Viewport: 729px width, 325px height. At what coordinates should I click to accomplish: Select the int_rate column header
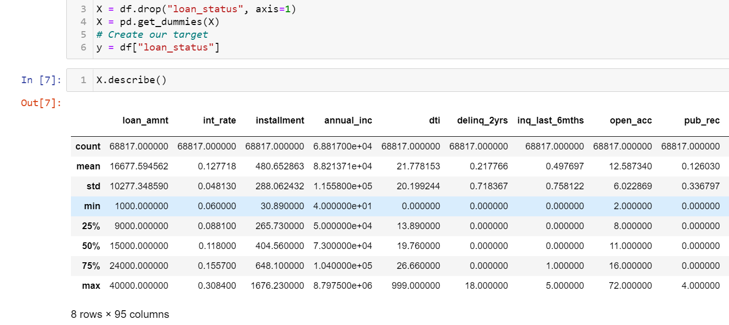click(x=220, y=120)
